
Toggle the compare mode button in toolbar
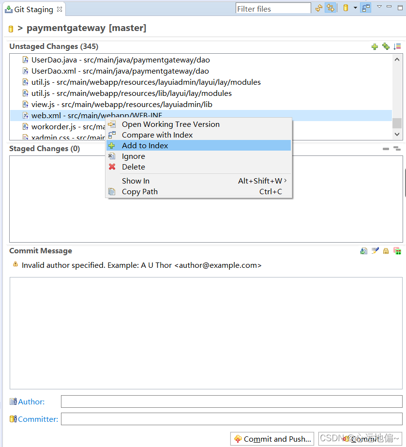click(366, 8)
